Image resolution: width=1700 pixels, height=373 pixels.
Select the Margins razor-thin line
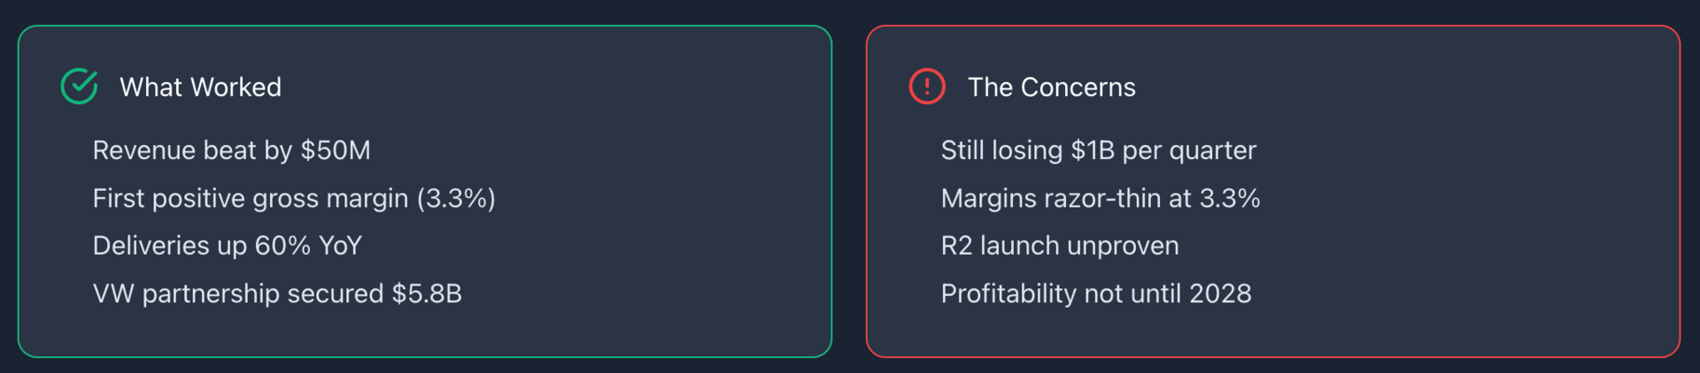(1100, 198)
